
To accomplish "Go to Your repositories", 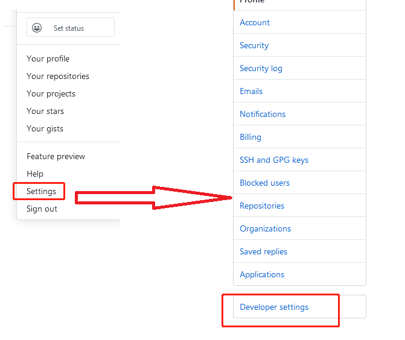I will pyautogui.click(x=58, y=77).
